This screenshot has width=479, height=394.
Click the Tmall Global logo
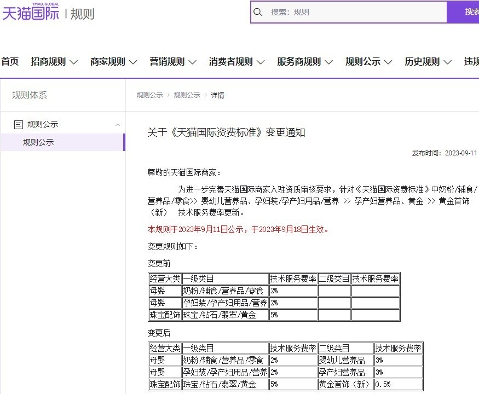[31, 11]
